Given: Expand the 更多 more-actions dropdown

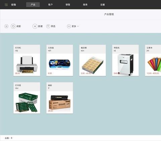Looking at the screenshot, I should [x=73, y=26].
